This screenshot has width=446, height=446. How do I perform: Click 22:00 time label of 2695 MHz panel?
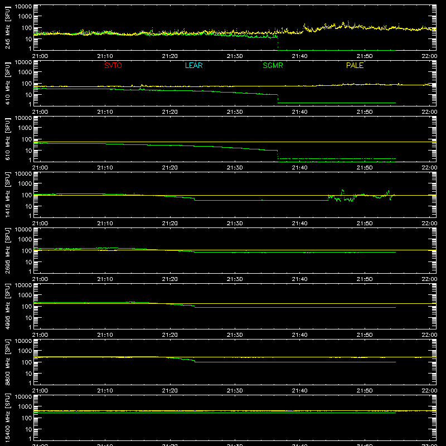click(x=429, y=279)
